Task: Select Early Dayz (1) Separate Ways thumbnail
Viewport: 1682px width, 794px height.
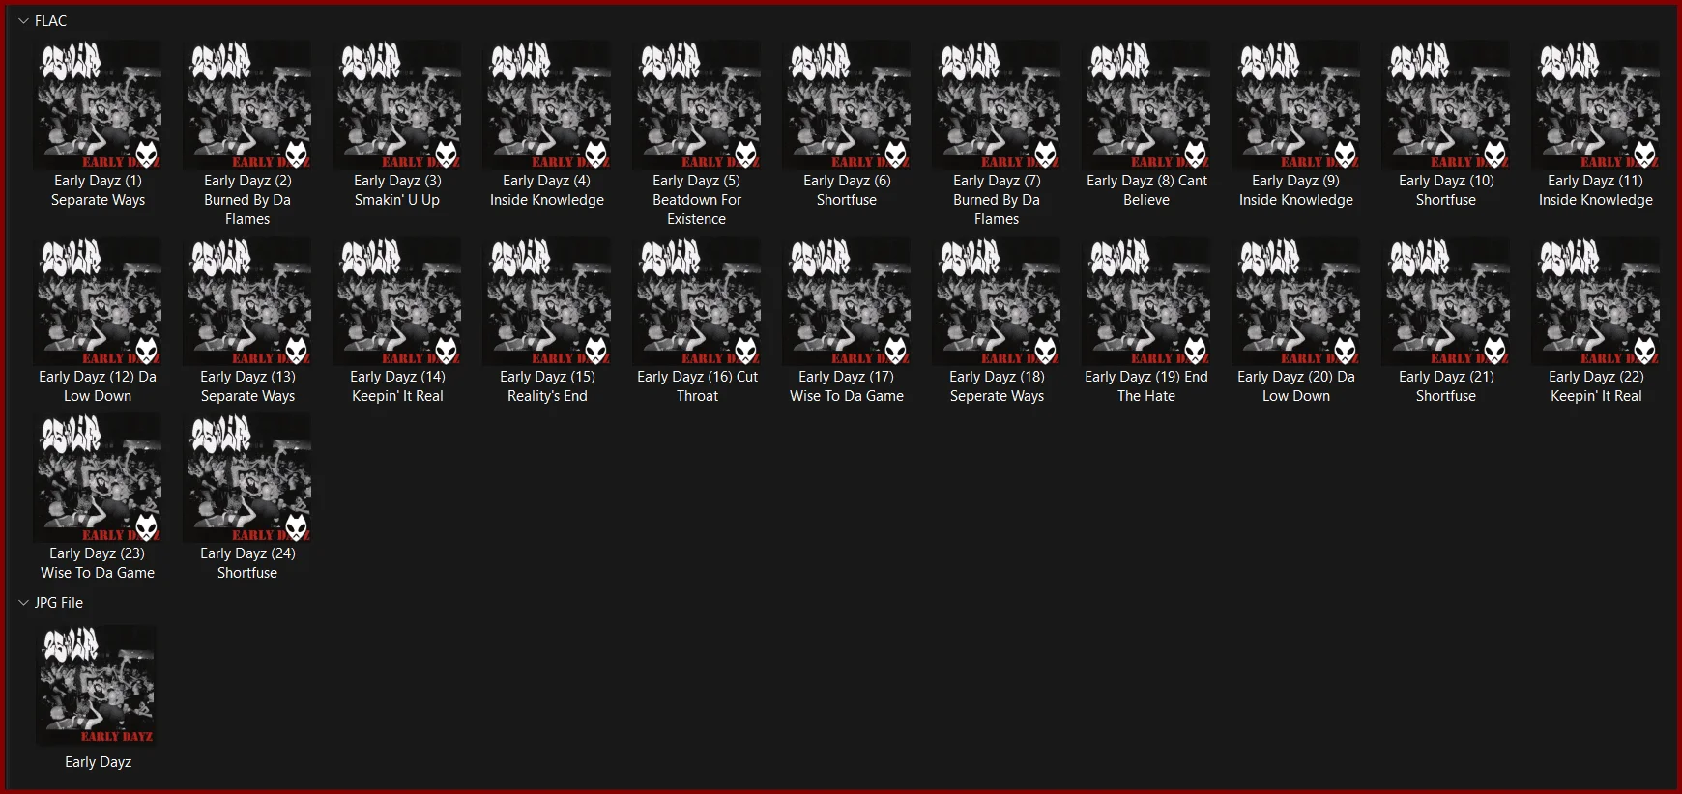Action: pyautogui.click(x=98, y=104)
